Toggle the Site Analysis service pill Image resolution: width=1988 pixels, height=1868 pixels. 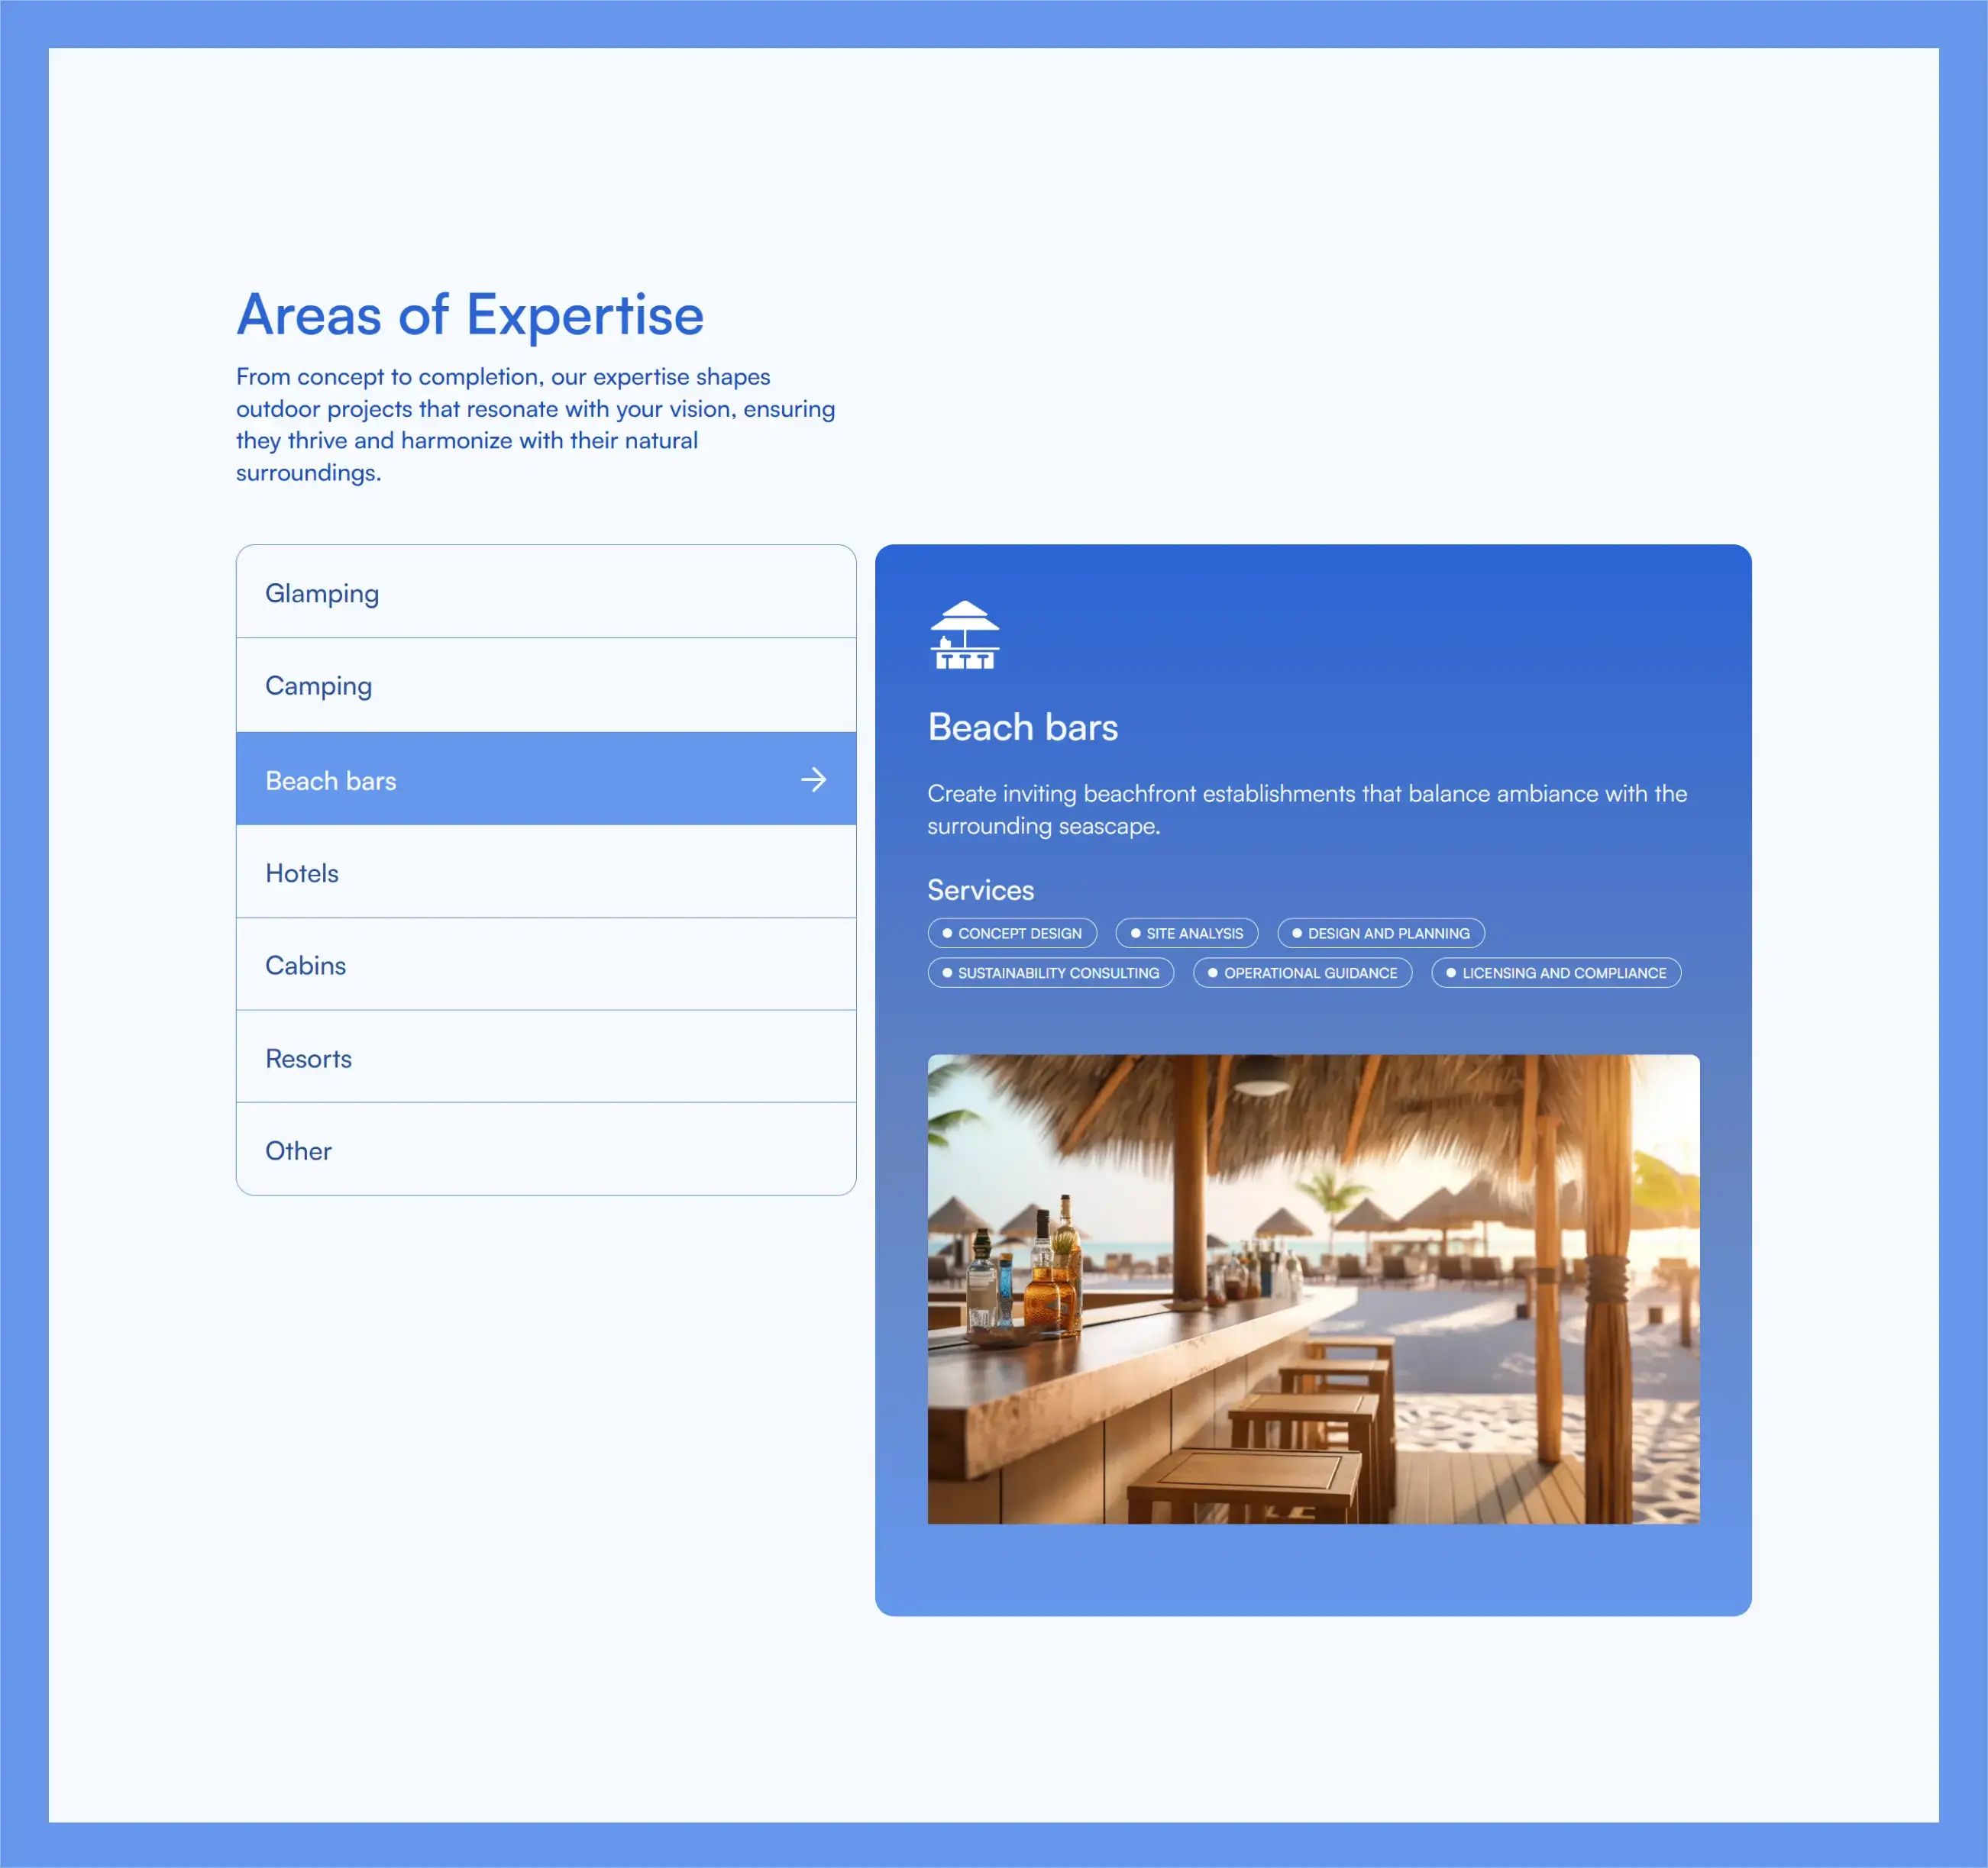[1186, 933]
